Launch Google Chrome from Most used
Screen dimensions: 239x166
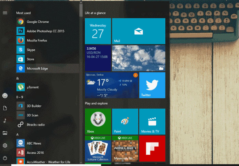(47, 22)
